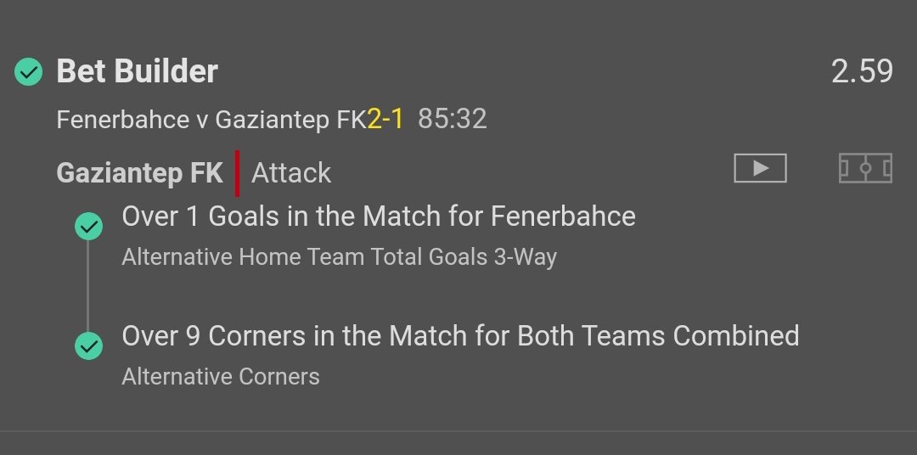This screenshot has height=455, width=917.
Task: Click the yellow 2-1 live score
Action: (x=385, y=120)
